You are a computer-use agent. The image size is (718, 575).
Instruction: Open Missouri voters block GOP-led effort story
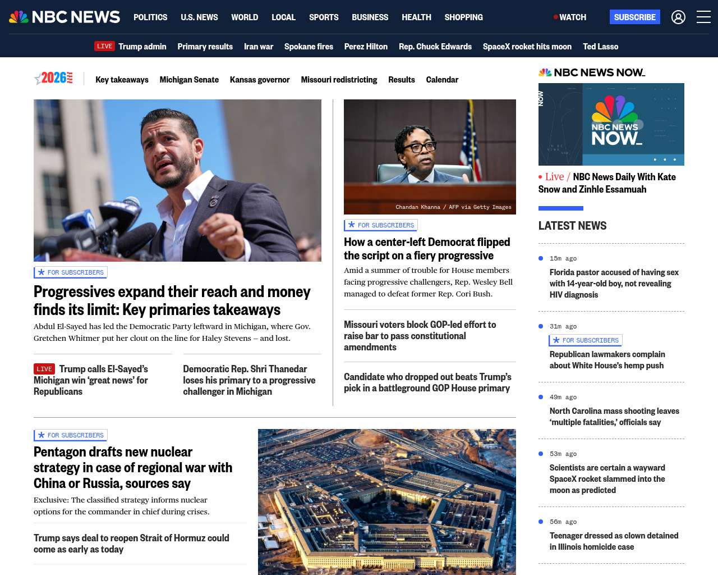tap(420, 336)
